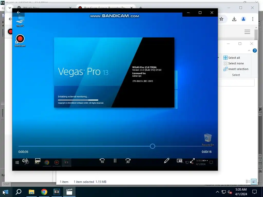Image resolution: width=263 pixels, height=197 pixels.
Task: Open File Explorer from the taskbar
Action: [x=31, y=192]
